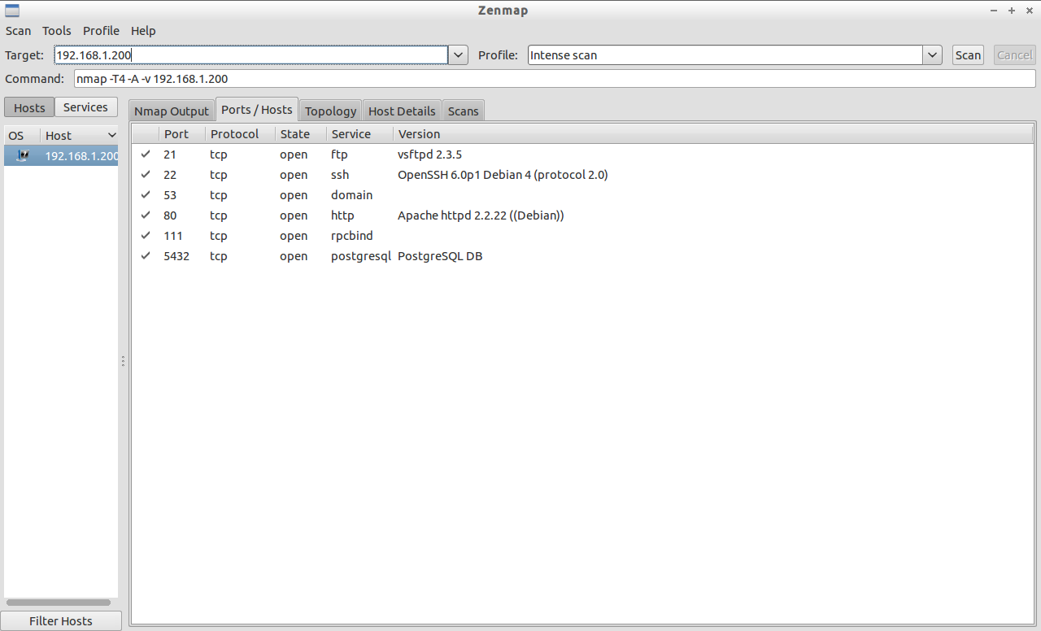Click the port number 5432 cell
Screen dimensions: 1041x631
click(176, 255)
